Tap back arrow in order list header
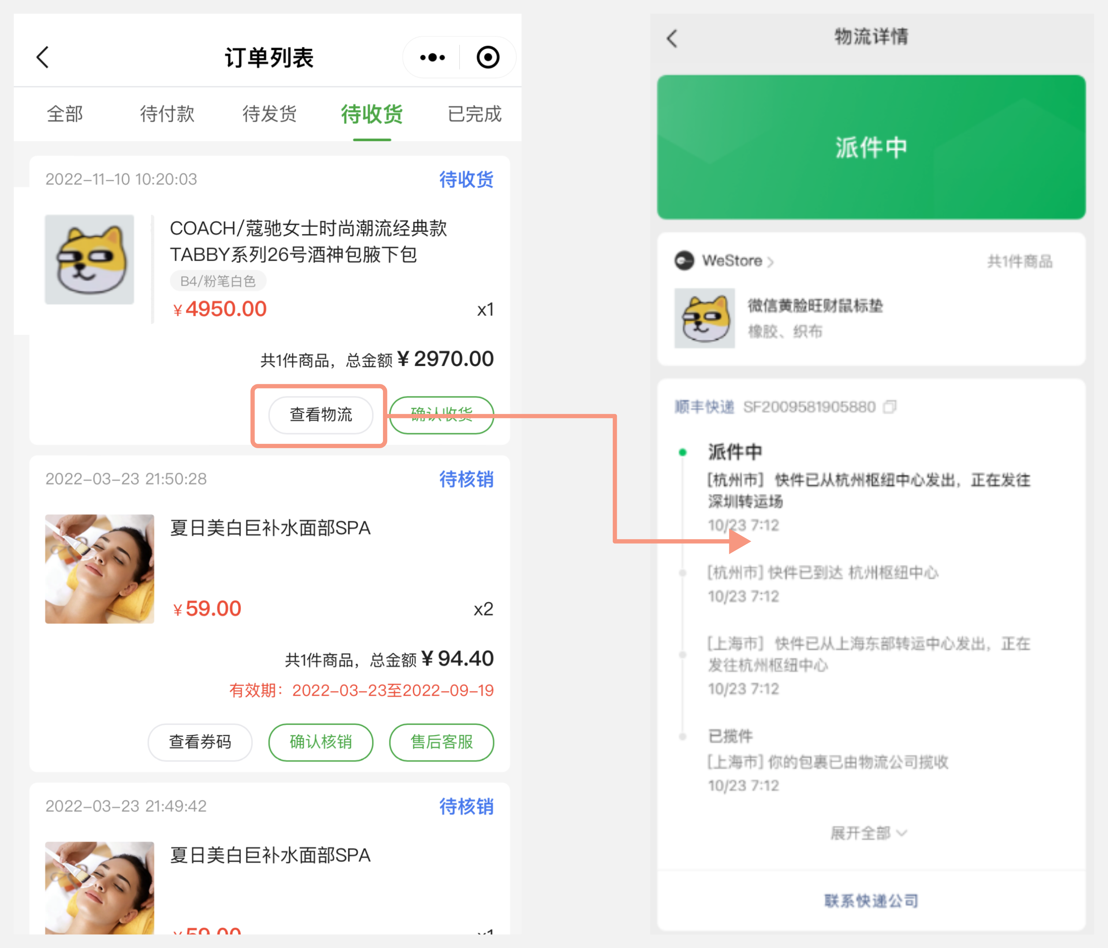Viewport: 1108px width, 948px height. tap(43, 57)
